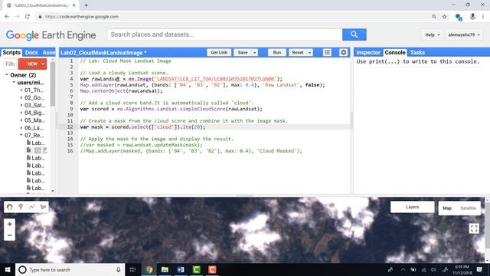Select the hand pan tool on map

click(10, 207)
